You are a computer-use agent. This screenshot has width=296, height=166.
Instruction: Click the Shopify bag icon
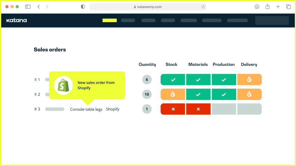63,85
